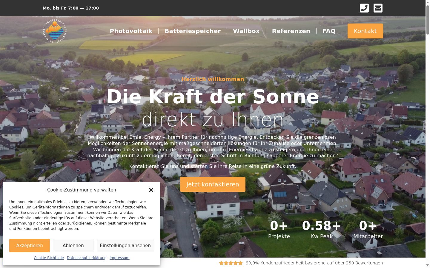Click the envelope email icon
Screen dimensions: 430x268
[x=378, y=8]
